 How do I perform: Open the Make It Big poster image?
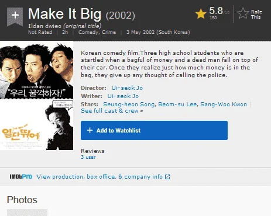tap(37, 96)
